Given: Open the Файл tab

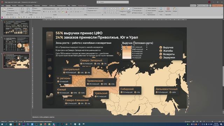Looking at the screenshot, I should 3,6.
